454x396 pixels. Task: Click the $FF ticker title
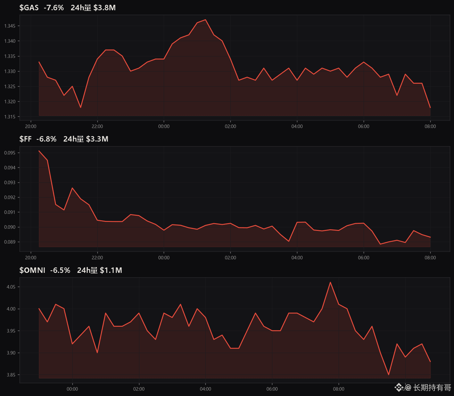coord(26,139)
